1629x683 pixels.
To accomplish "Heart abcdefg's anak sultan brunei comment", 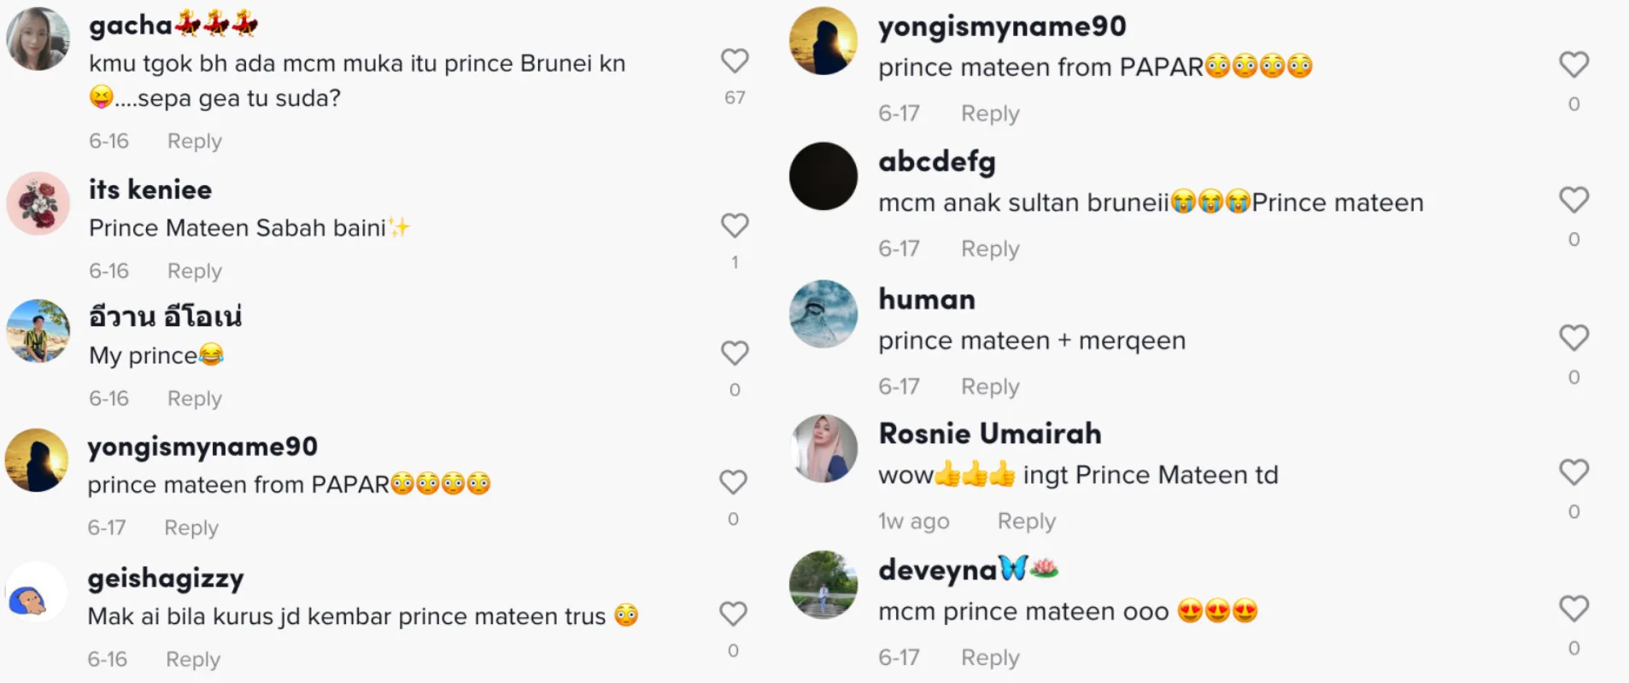I will [1573, 201].
